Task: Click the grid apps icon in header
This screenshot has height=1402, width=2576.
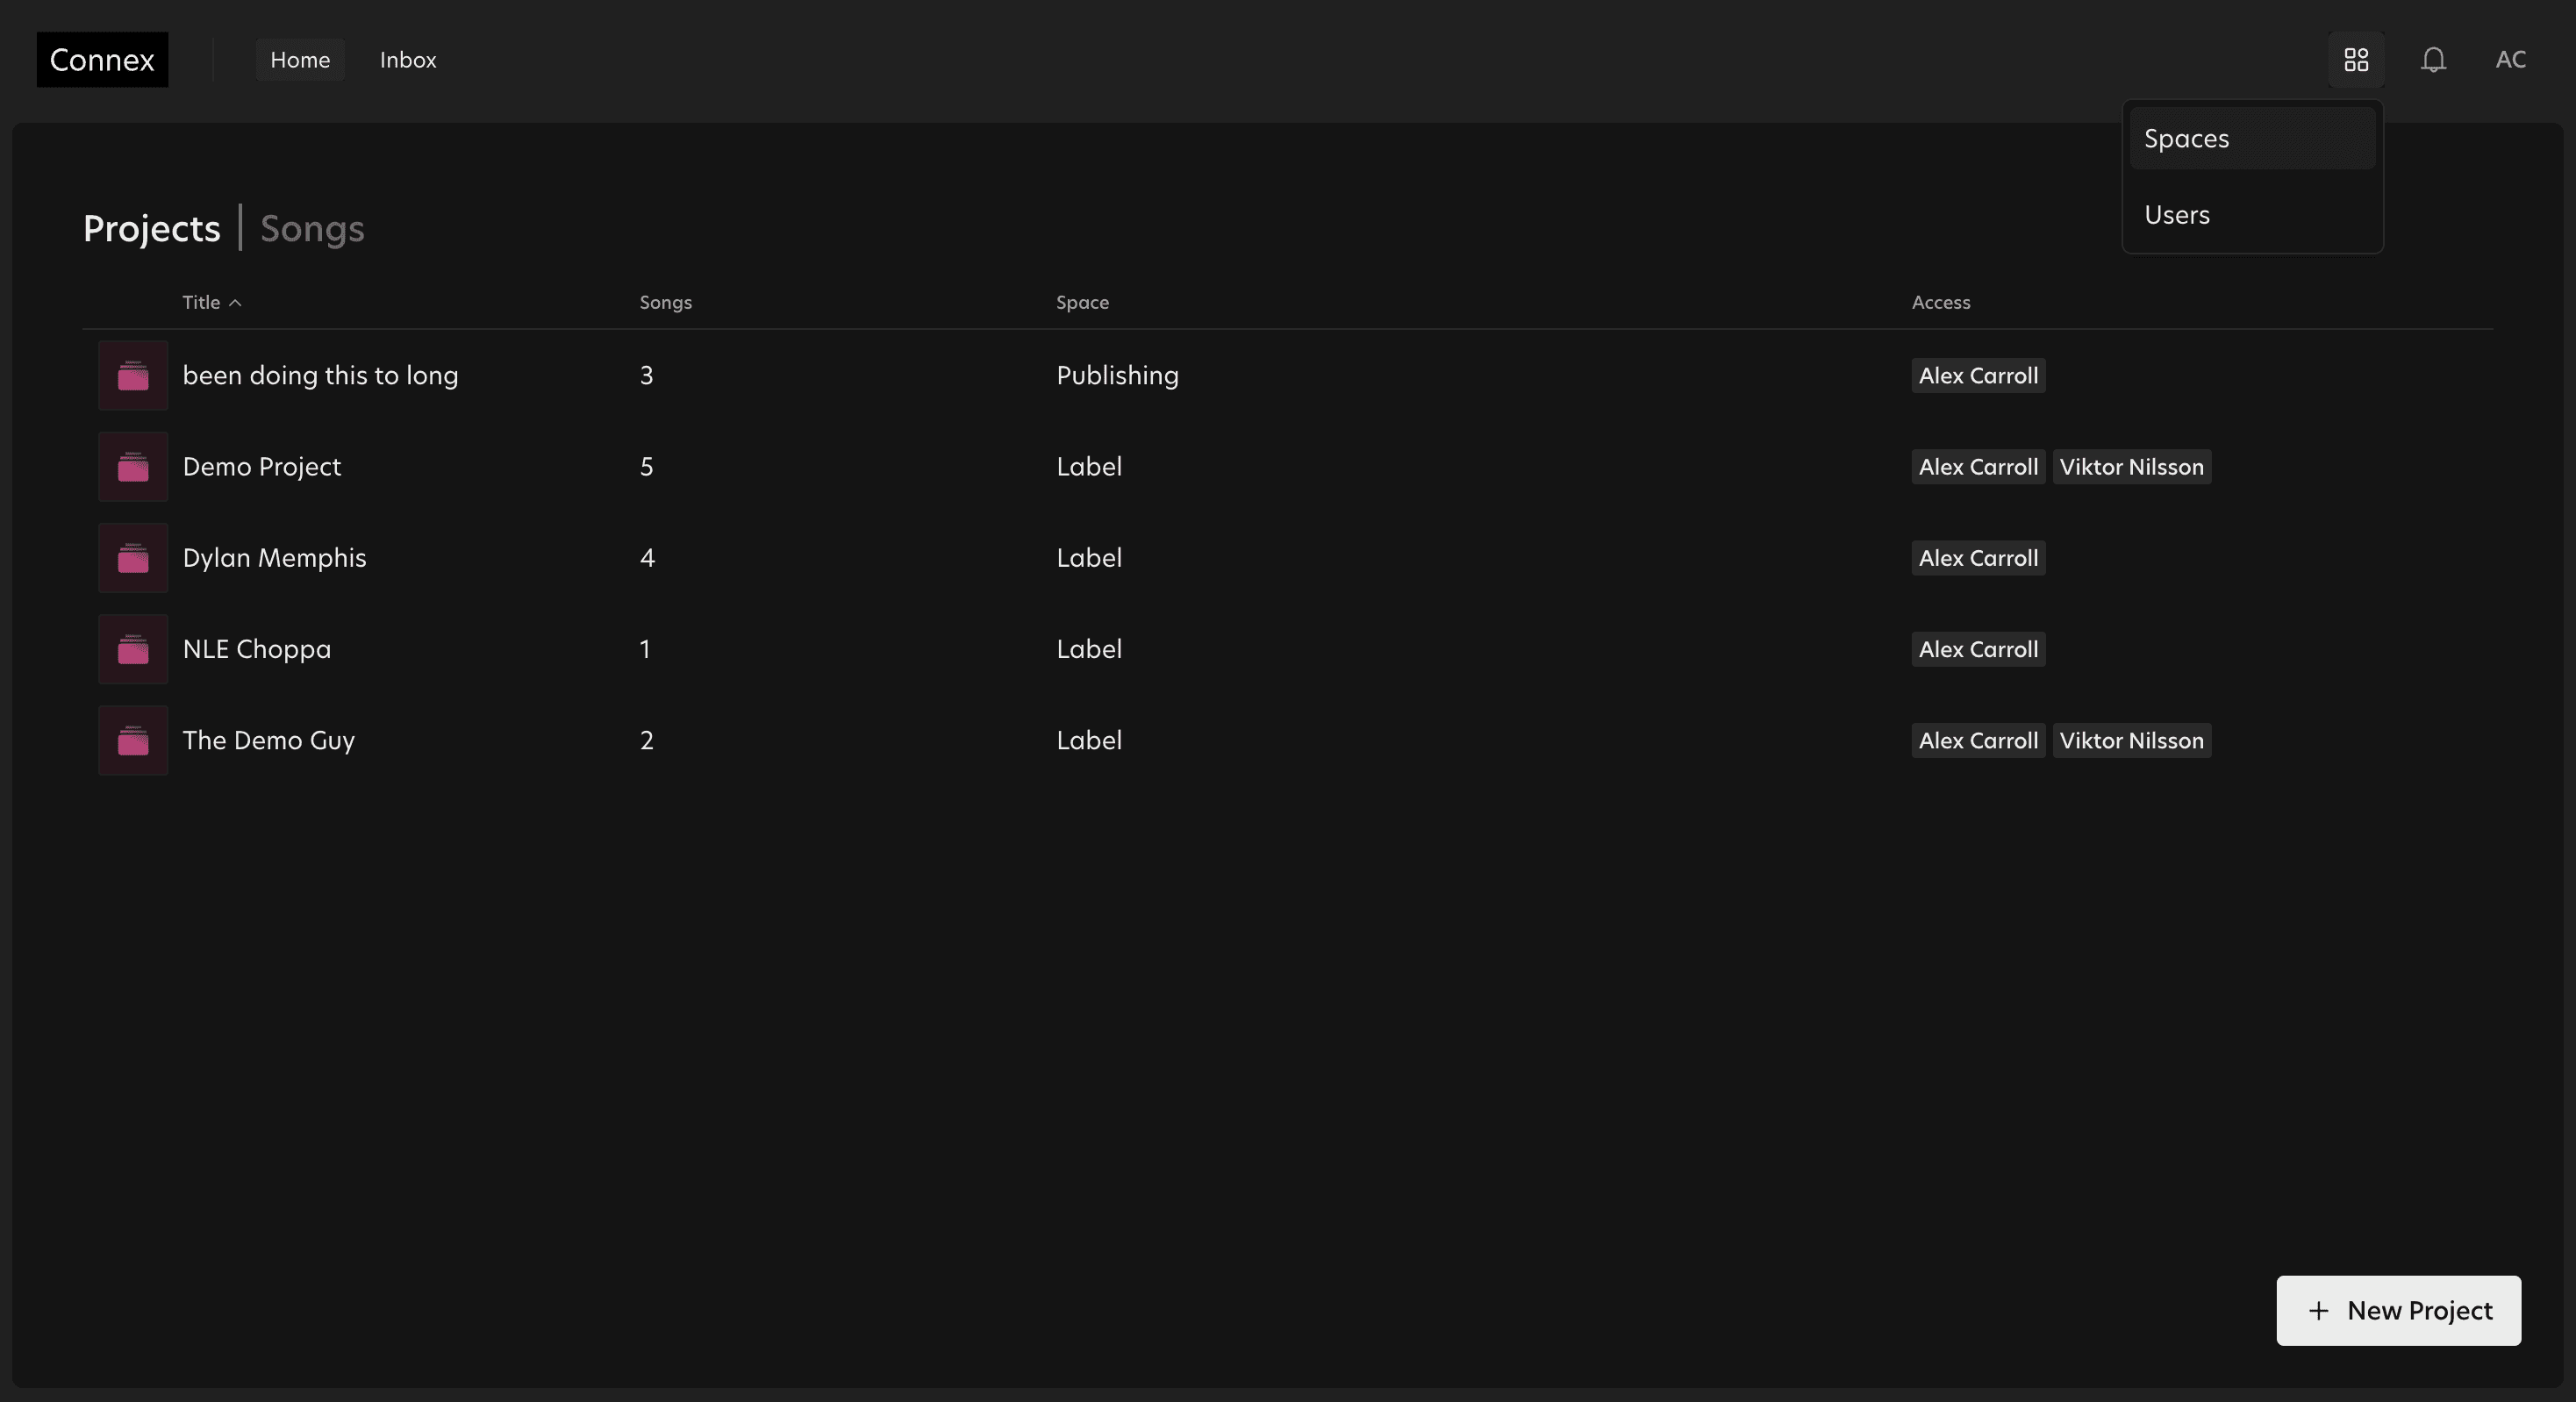Action: coord(2356,60)
